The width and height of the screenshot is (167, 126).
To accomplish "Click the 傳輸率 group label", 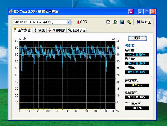I will (130, 46).
